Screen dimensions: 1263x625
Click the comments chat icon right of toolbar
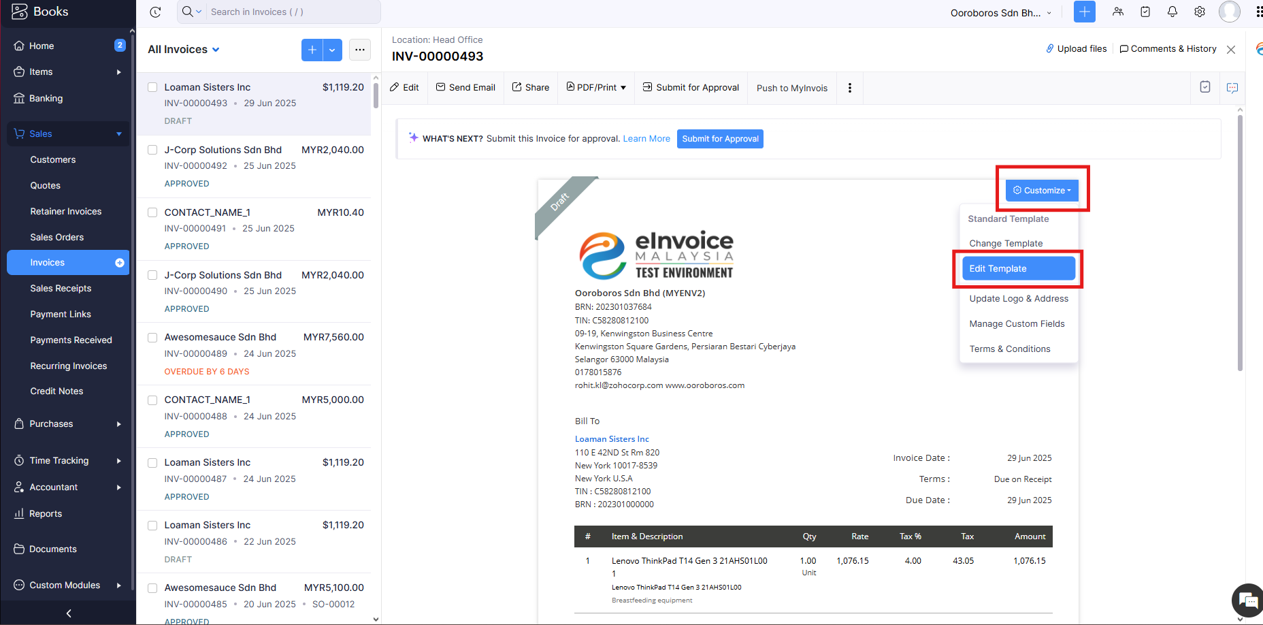pos(1232,88)
